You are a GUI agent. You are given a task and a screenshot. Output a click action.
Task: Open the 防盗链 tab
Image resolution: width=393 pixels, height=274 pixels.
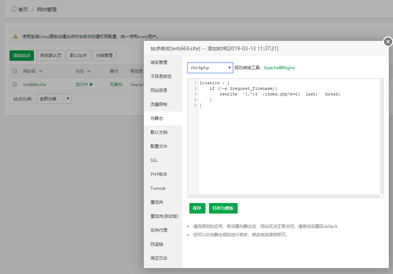click(x=163, y=244)
